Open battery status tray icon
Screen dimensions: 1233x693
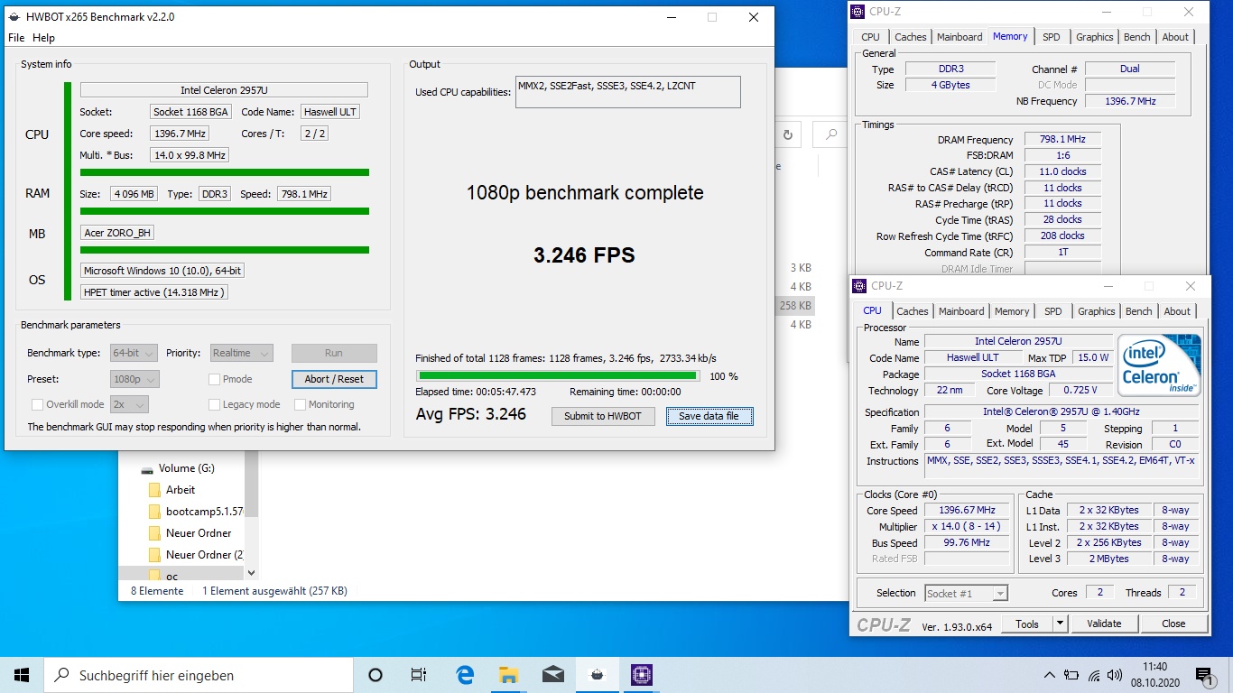point(1071,675)
